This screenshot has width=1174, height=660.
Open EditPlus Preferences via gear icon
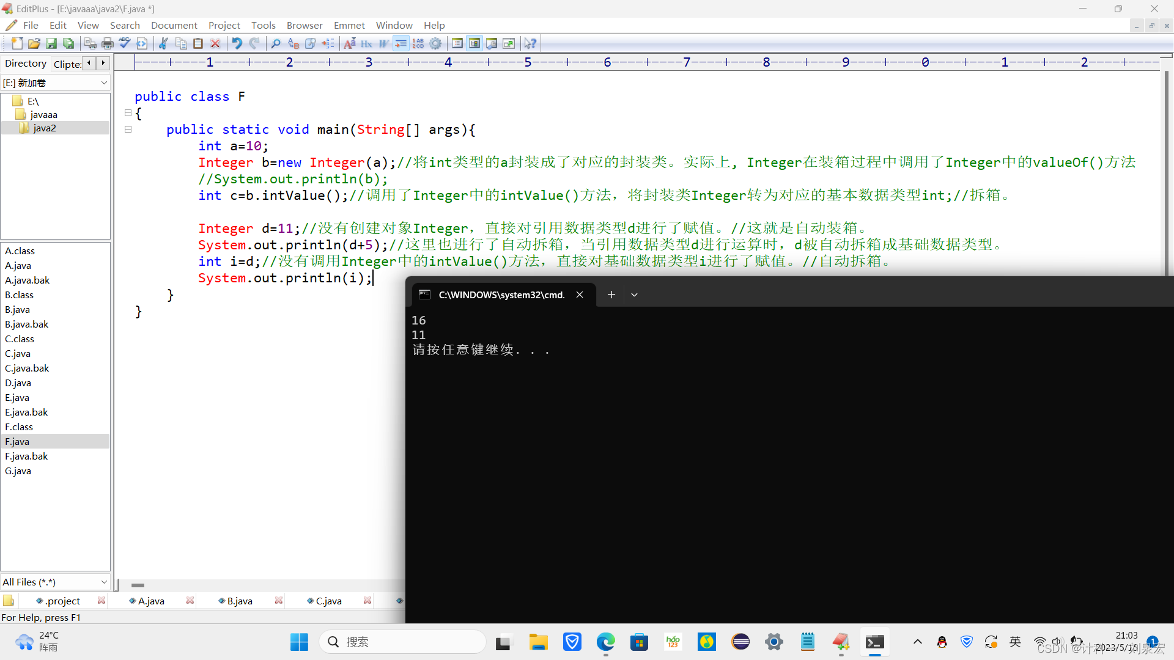click(x=436, y=43)
